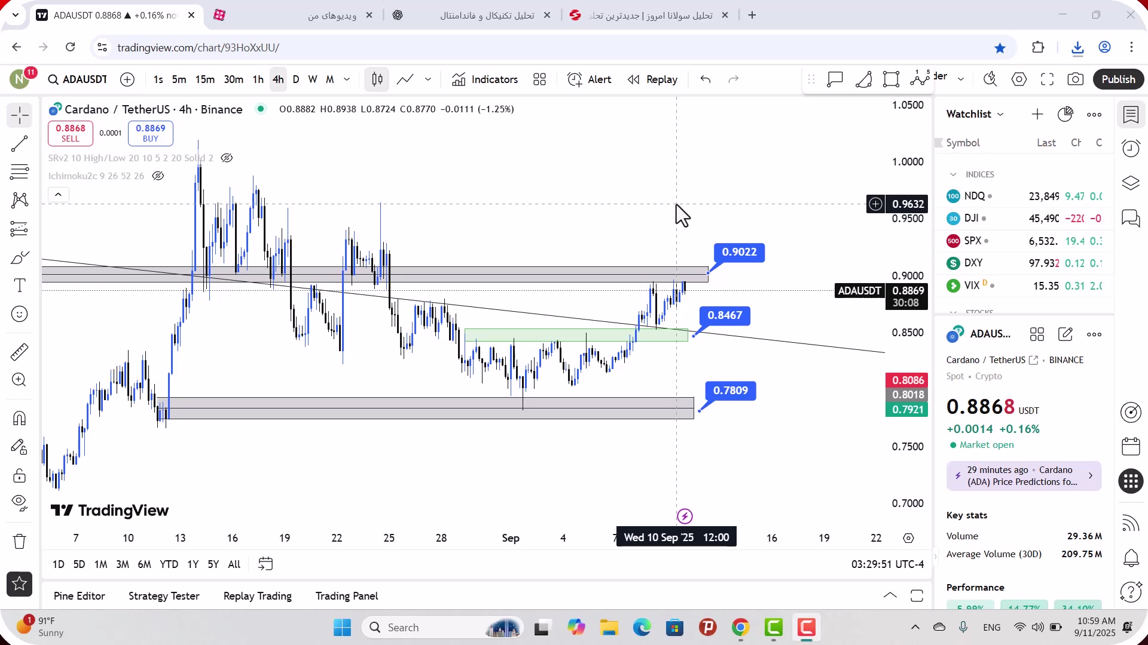Open price scale settings gear

click(908, 538)
